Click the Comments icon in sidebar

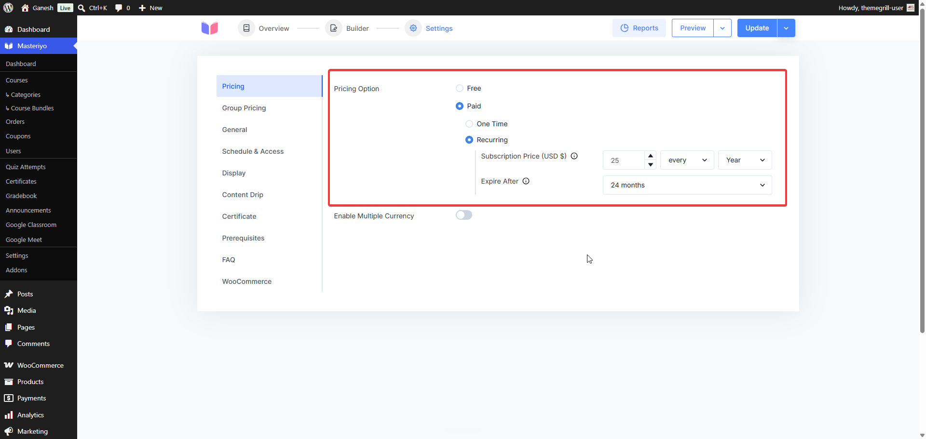pos(9,344)
